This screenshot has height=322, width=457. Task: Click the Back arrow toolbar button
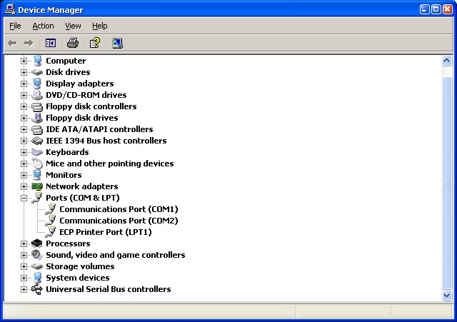point(12,43)
